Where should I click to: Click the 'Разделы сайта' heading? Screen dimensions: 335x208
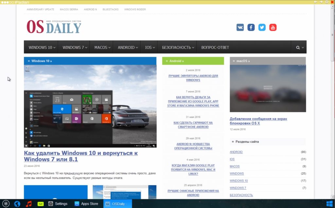click(x=247, y=142)
